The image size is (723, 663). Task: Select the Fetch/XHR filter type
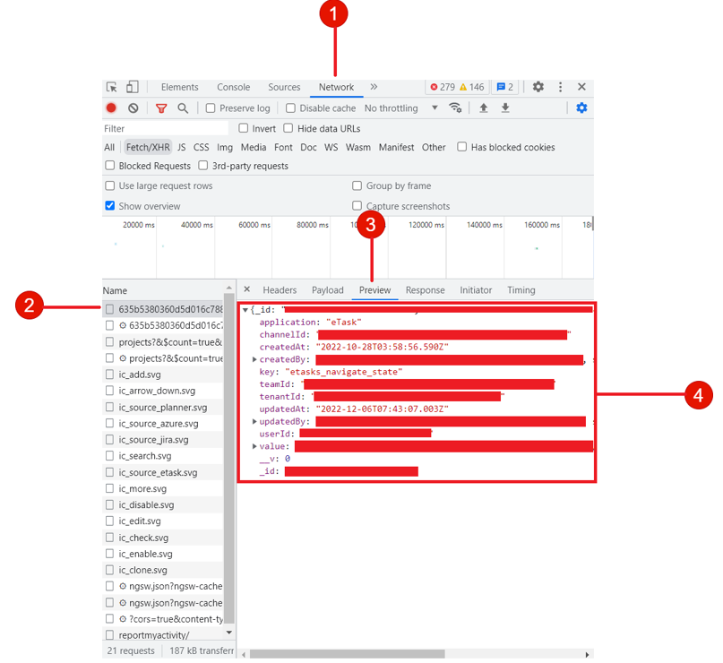148,147
